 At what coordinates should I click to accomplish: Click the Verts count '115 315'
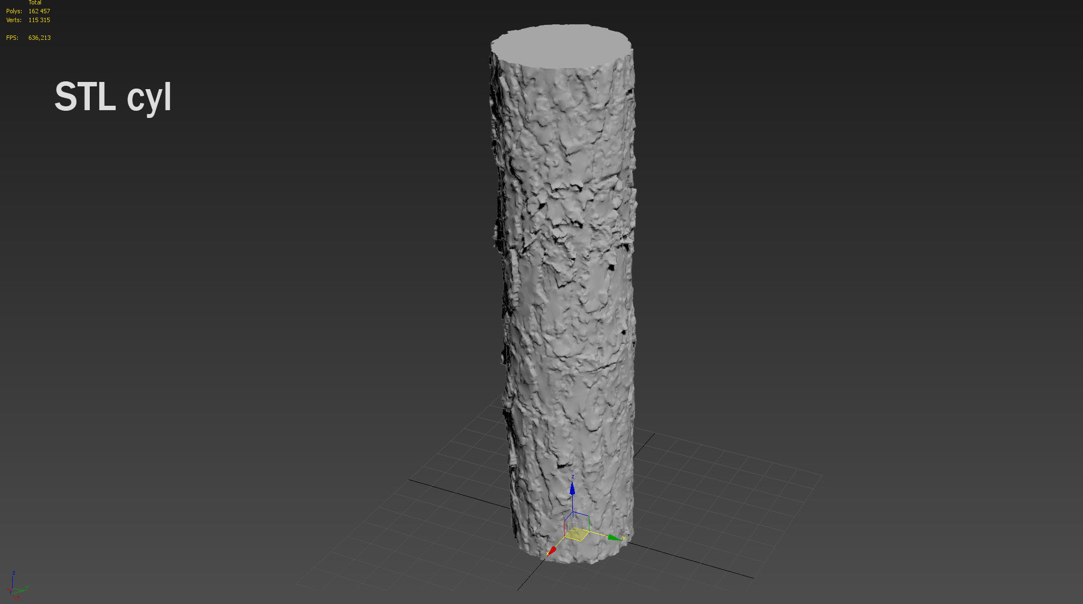tap(39, 20)
